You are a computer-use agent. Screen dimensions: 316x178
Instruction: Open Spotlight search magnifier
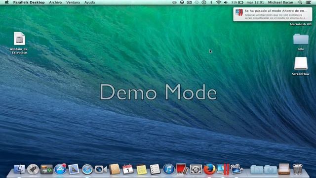pos(300,2)
